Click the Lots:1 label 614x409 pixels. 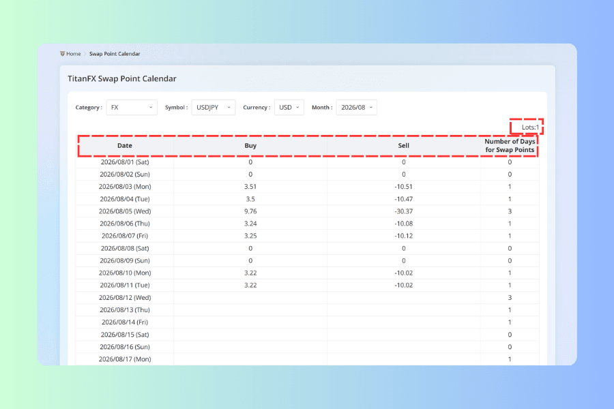[x=530, y=127]
